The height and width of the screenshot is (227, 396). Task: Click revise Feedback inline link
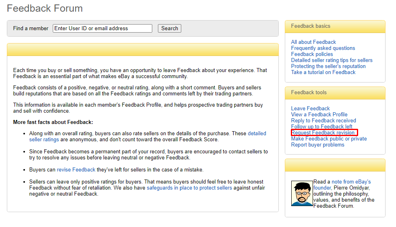(x=76, y=170)
